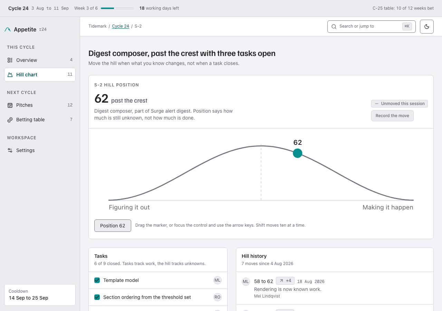Click the Cooldown dates card
Screen dimensions: 442x311
tap(40, 295)
